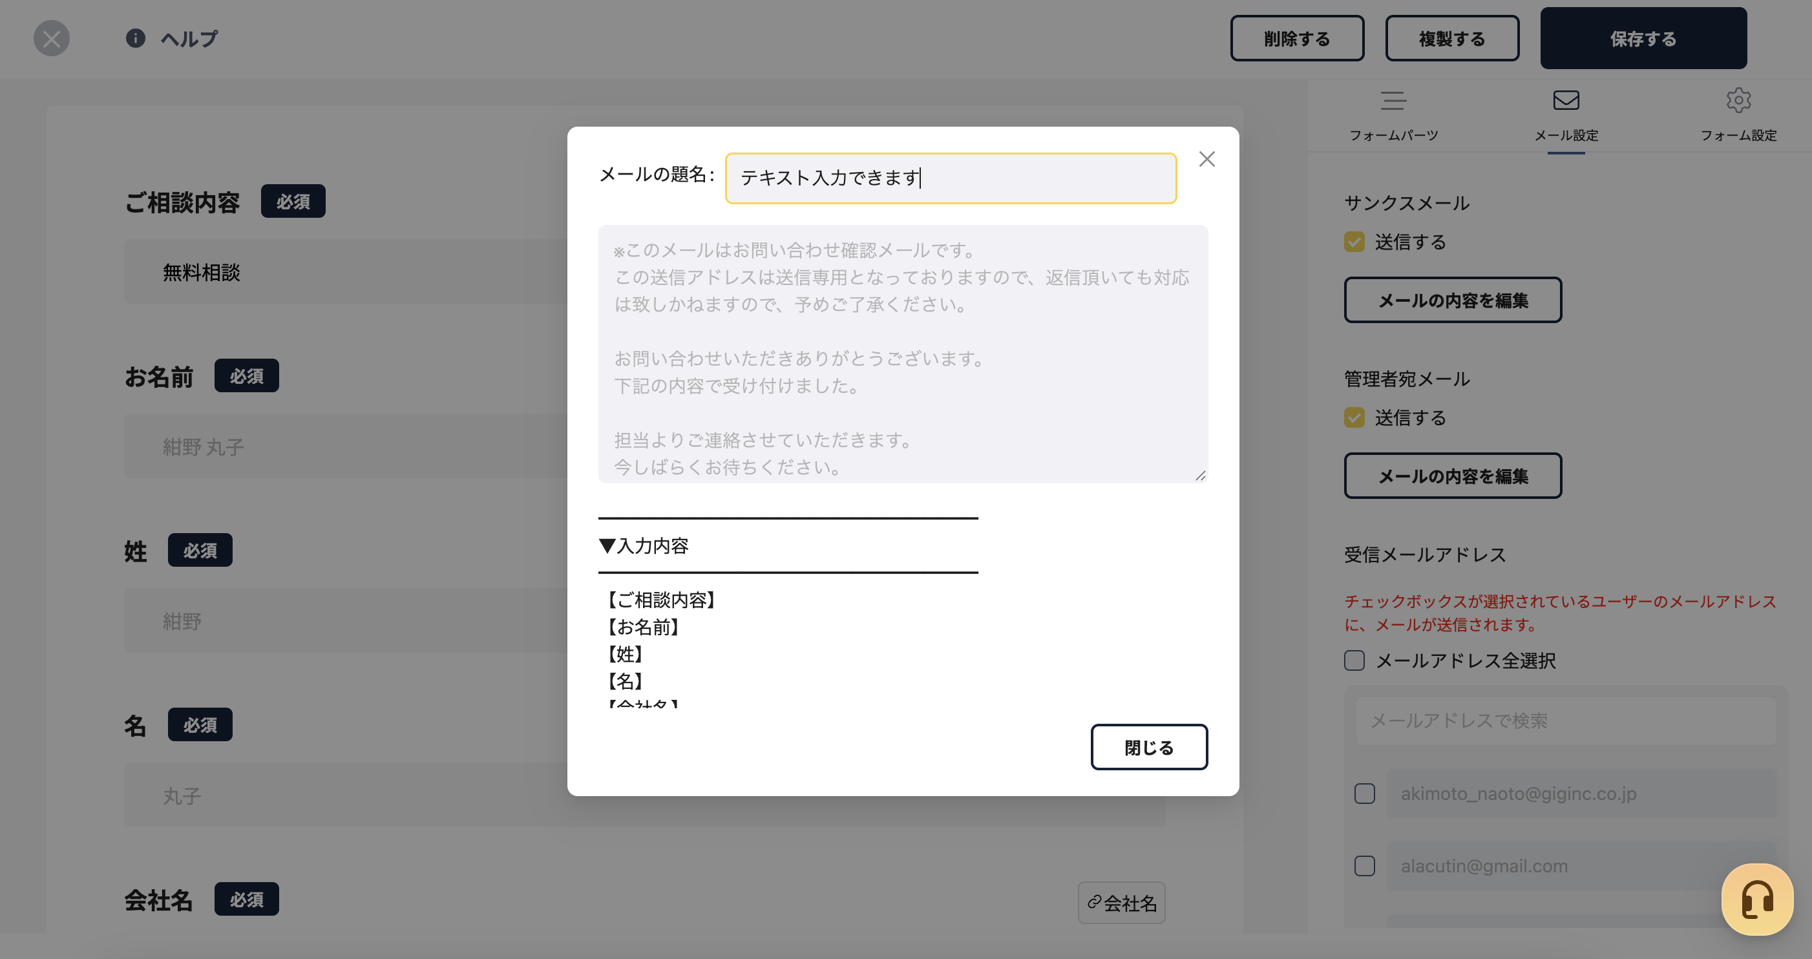The height and width of the screenshot is (959, 1812).
Task: Click the 【名】 line in the dialog
Action: [x=625, y=681]
